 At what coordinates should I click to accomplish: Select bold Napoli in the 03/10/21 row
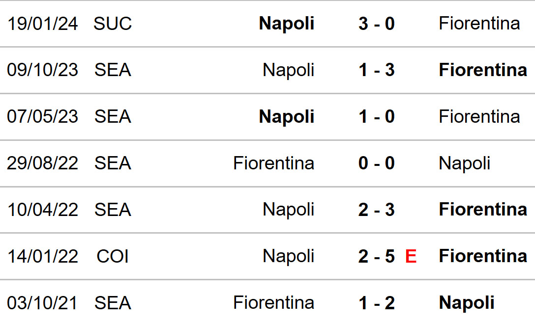(467, 303)
